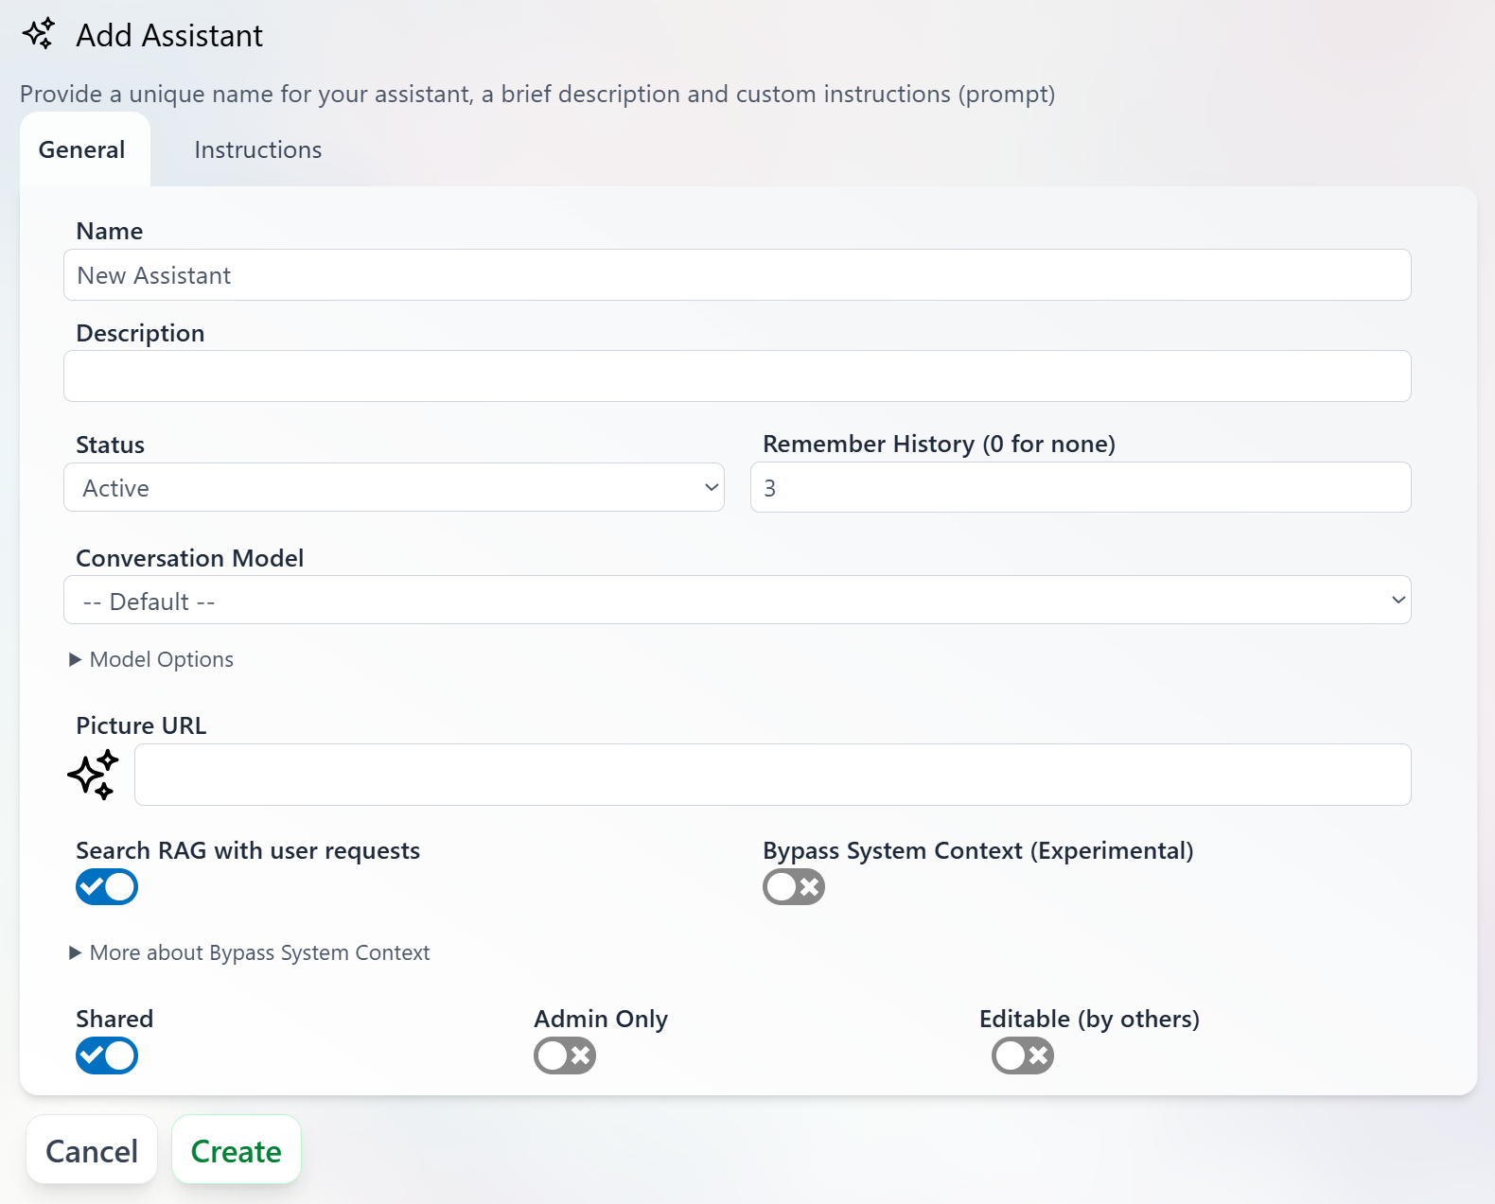Click the Cancel button
Image resolution: width=1495 pixels, height=1204 pixels.
(x=92, y=1150)
